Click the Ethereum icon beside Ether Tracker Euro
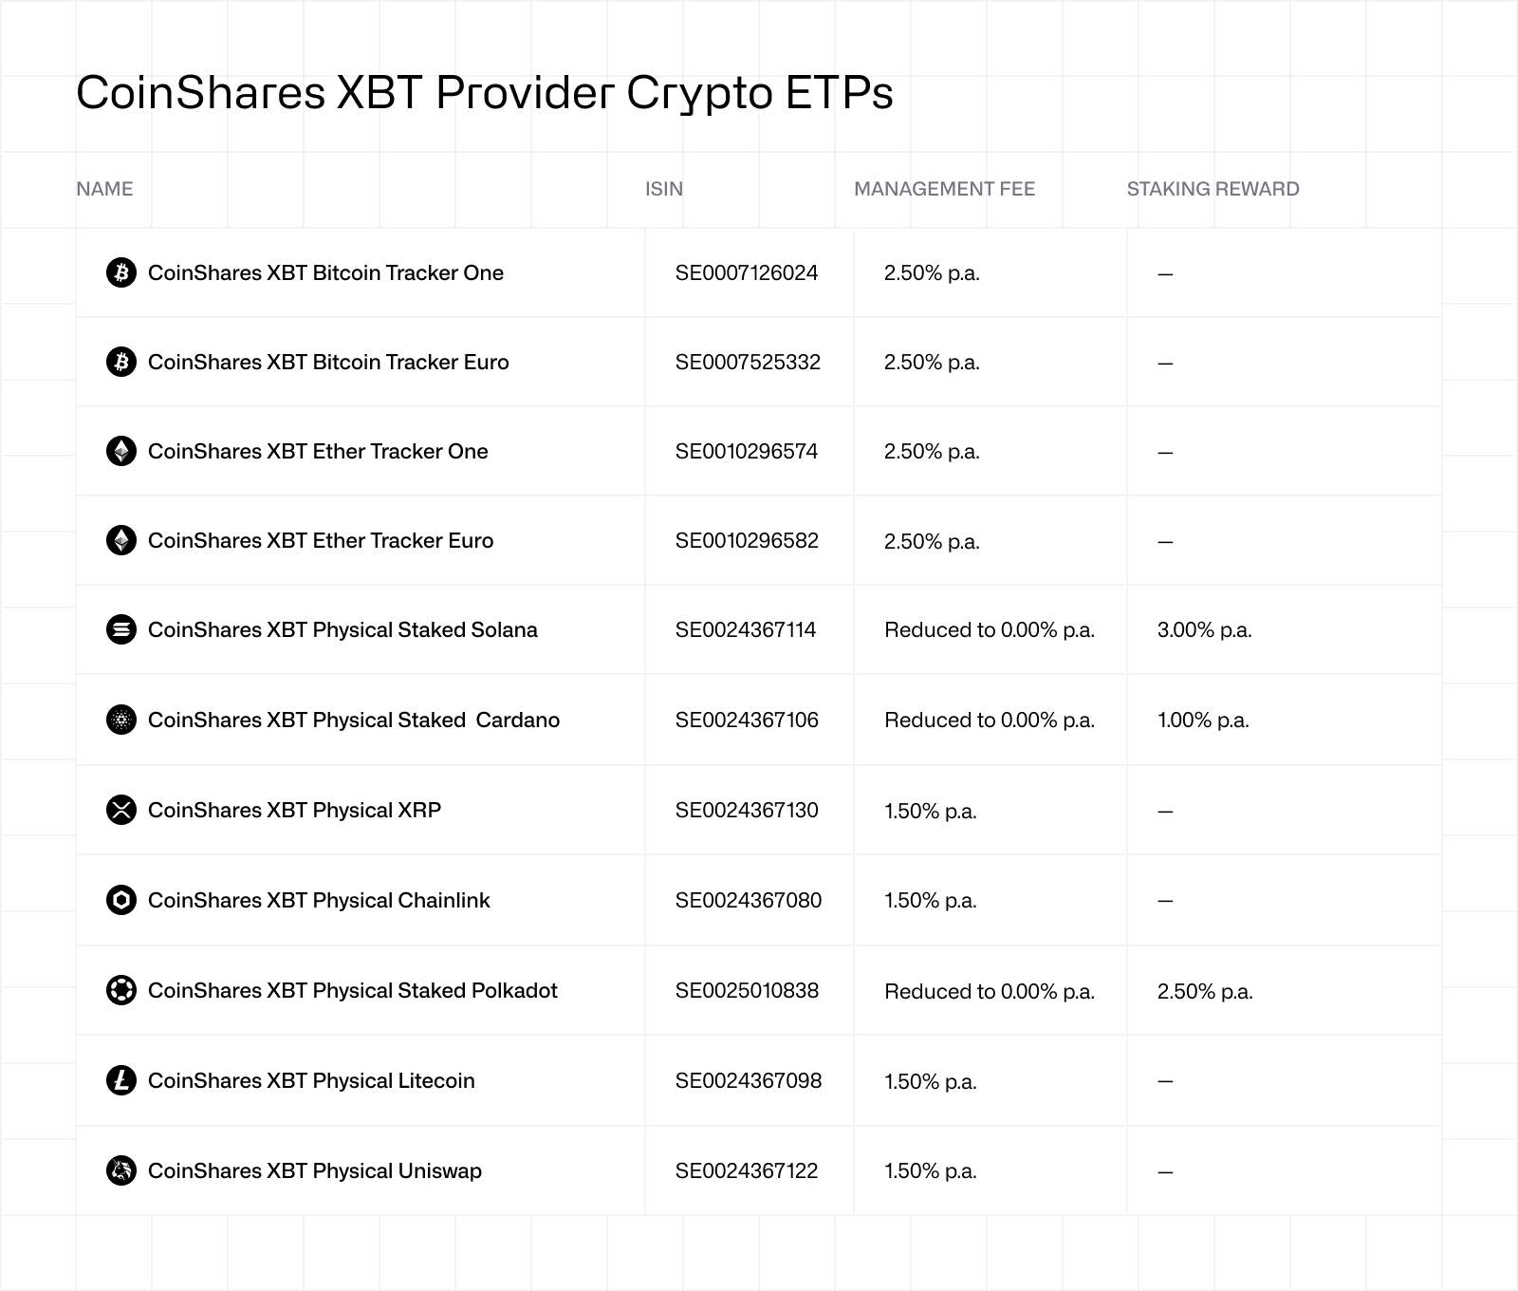 coord(121,540)
